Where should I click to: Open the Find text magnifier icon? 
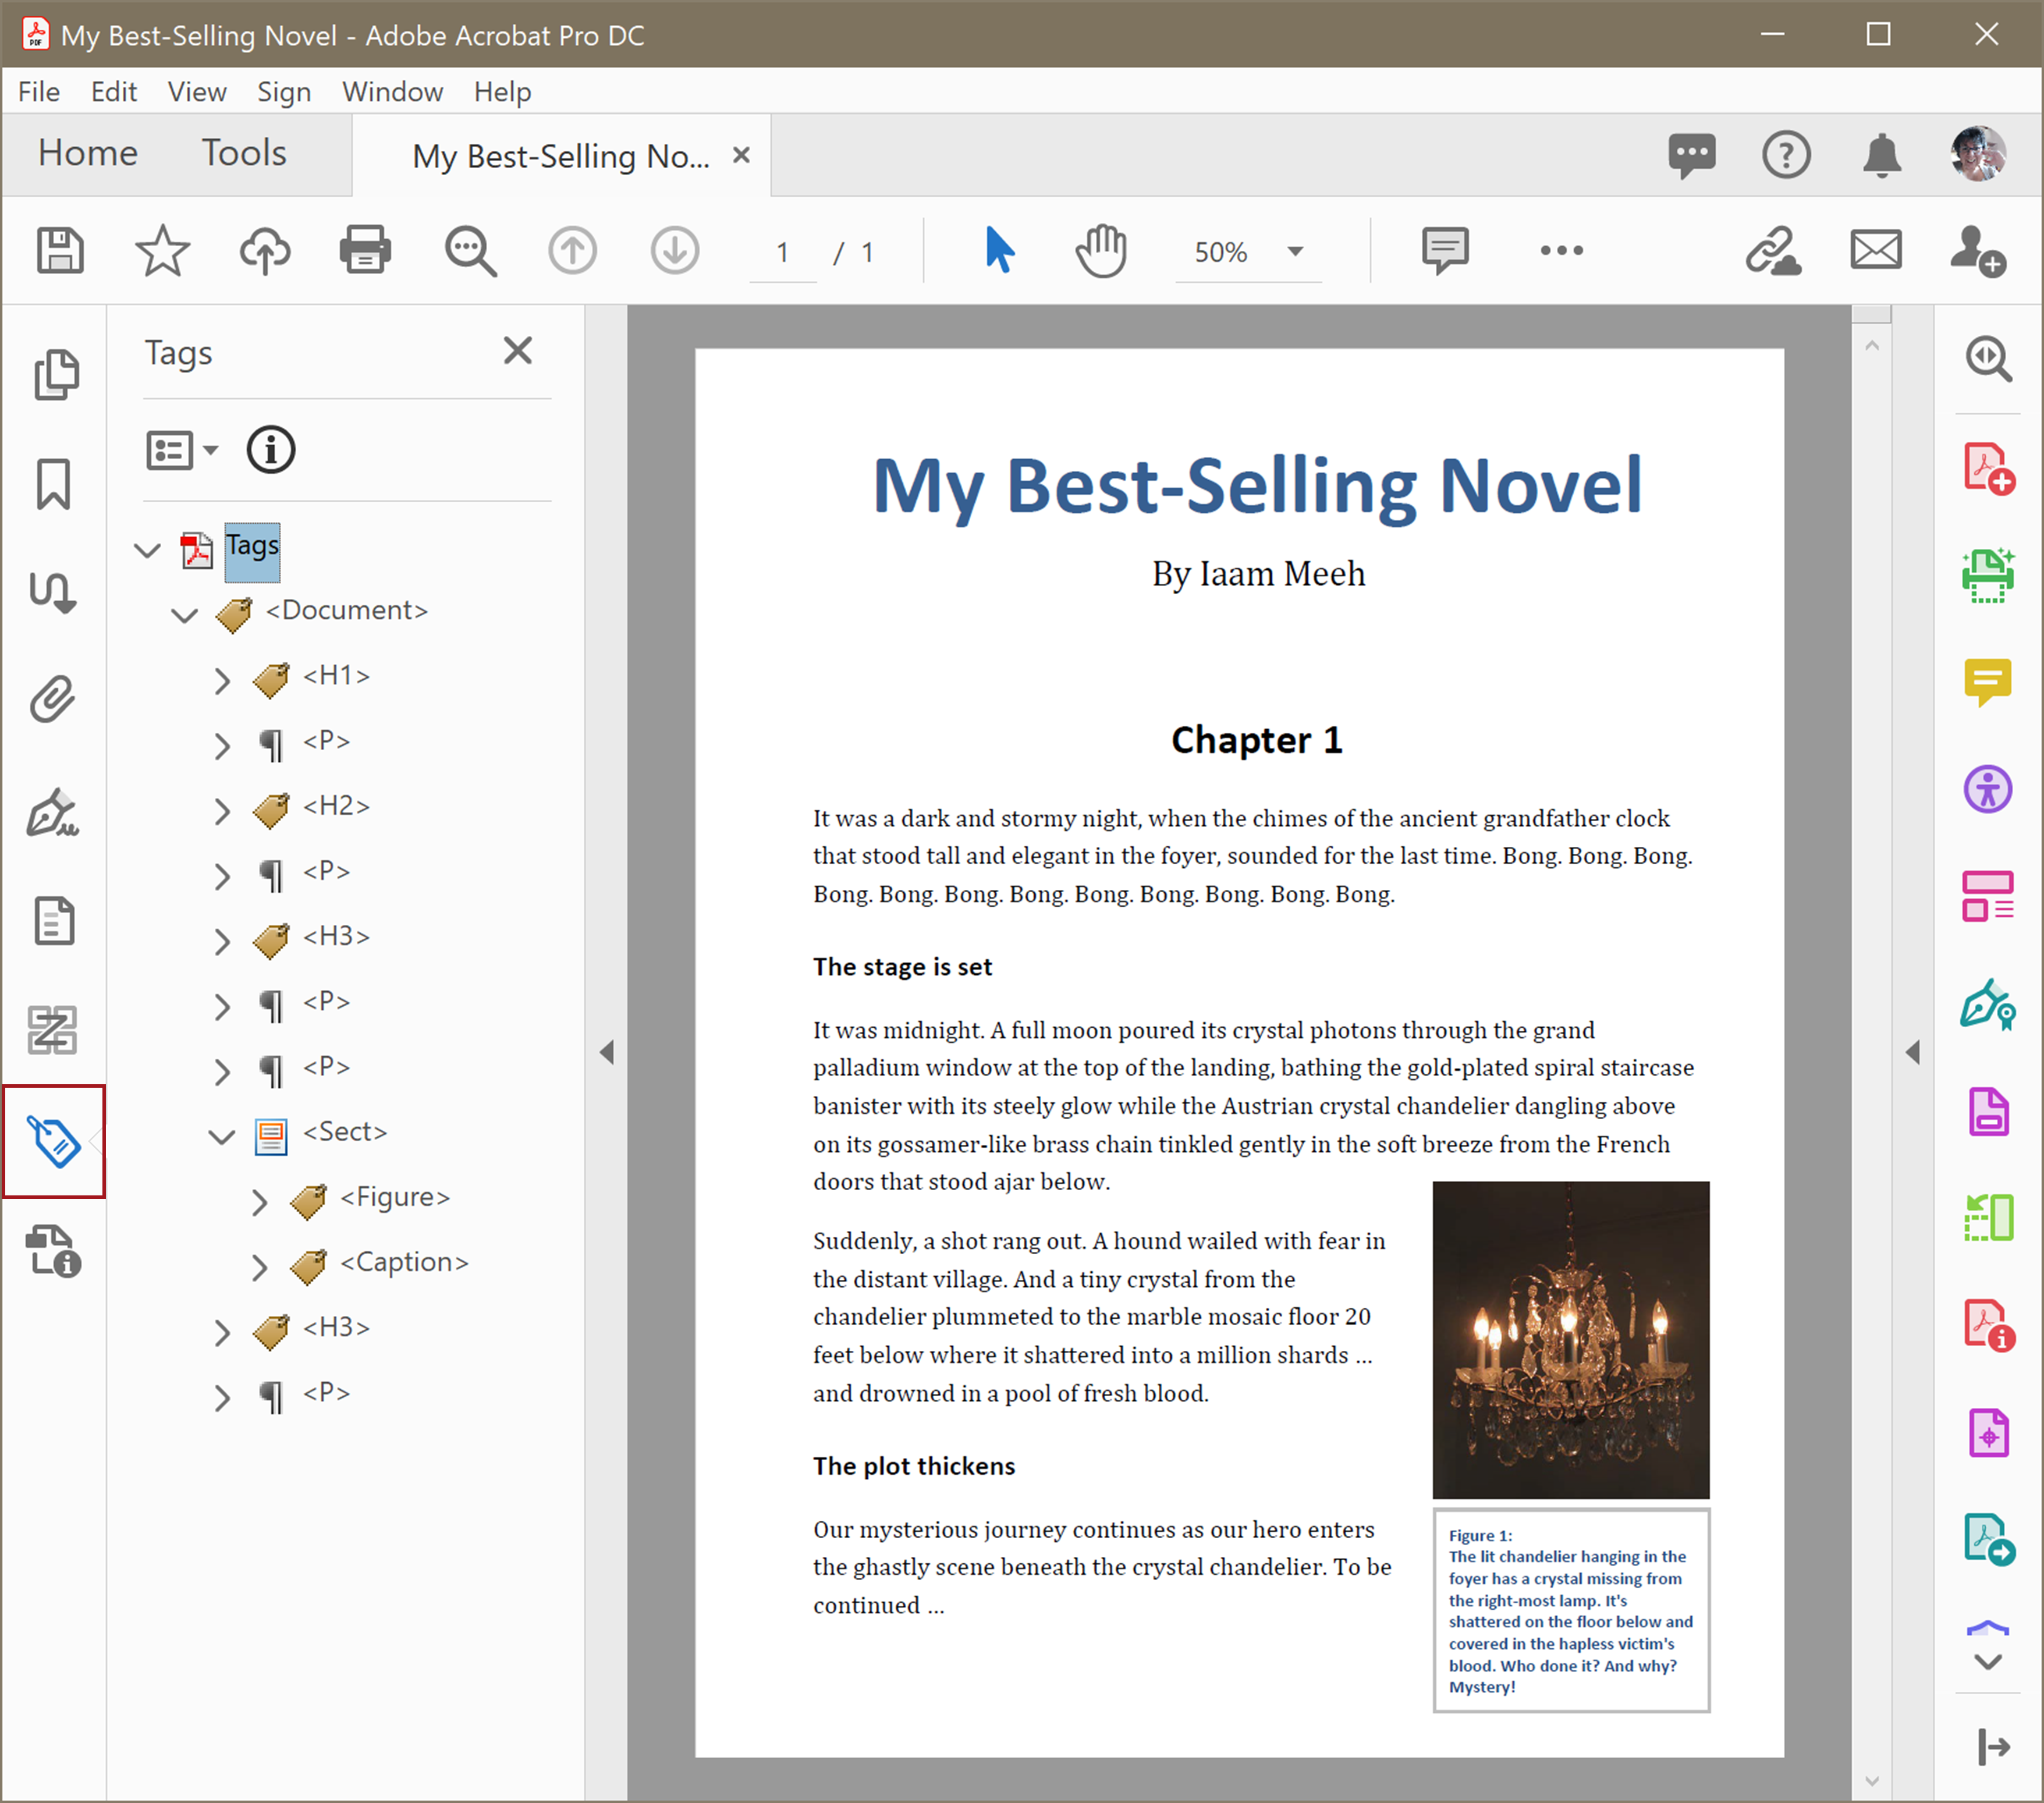[x=470, y=251]
